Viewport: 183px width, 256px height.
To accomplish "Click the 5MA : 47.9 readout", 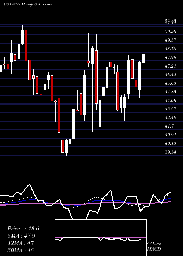I will (x=21, y=236).
